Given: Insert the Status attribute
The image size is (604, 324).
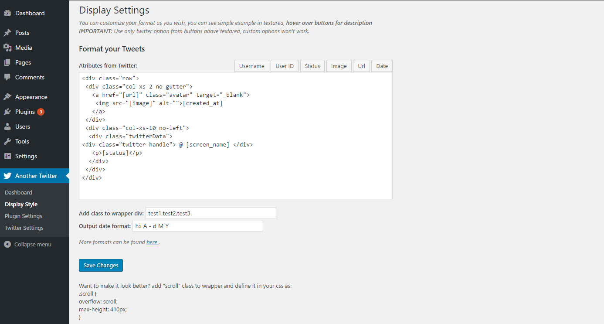Looking at the screenshot, I should point(312,66).
